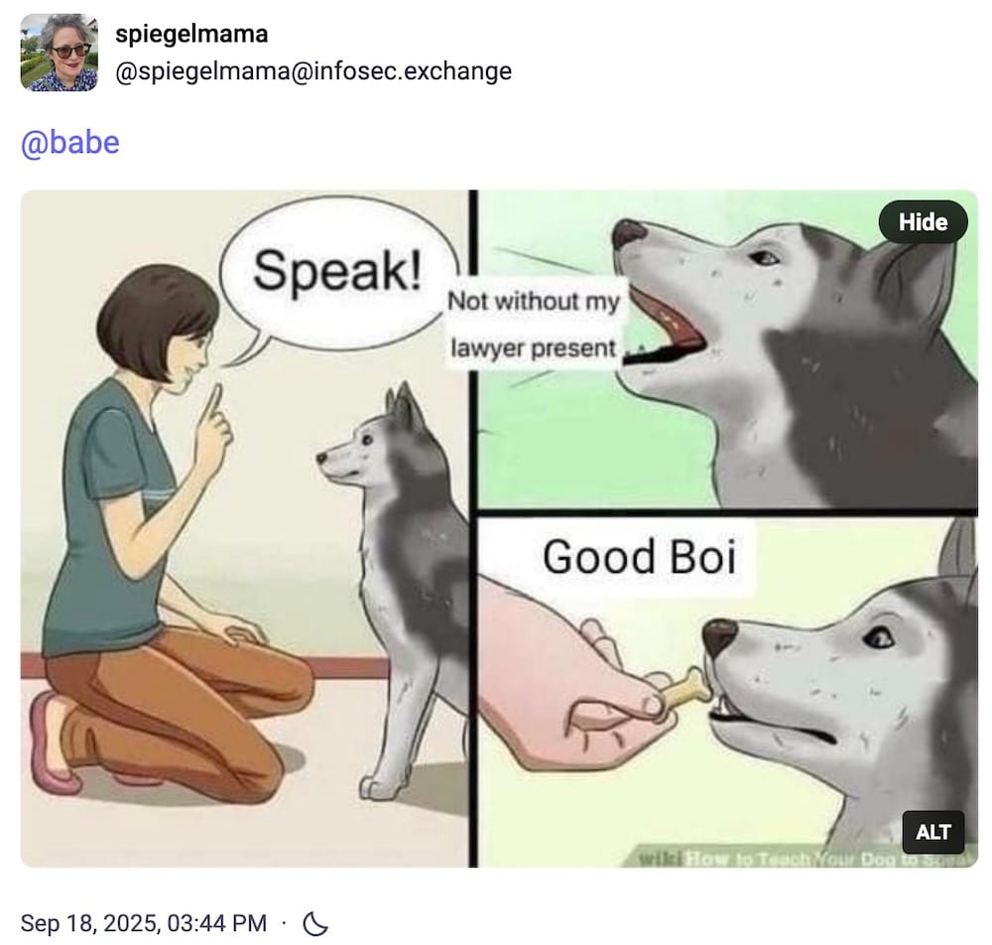Viewport: 992px width, 945px height.
Task: Click the husky's open mouth panel
Action: pos(727,349)
